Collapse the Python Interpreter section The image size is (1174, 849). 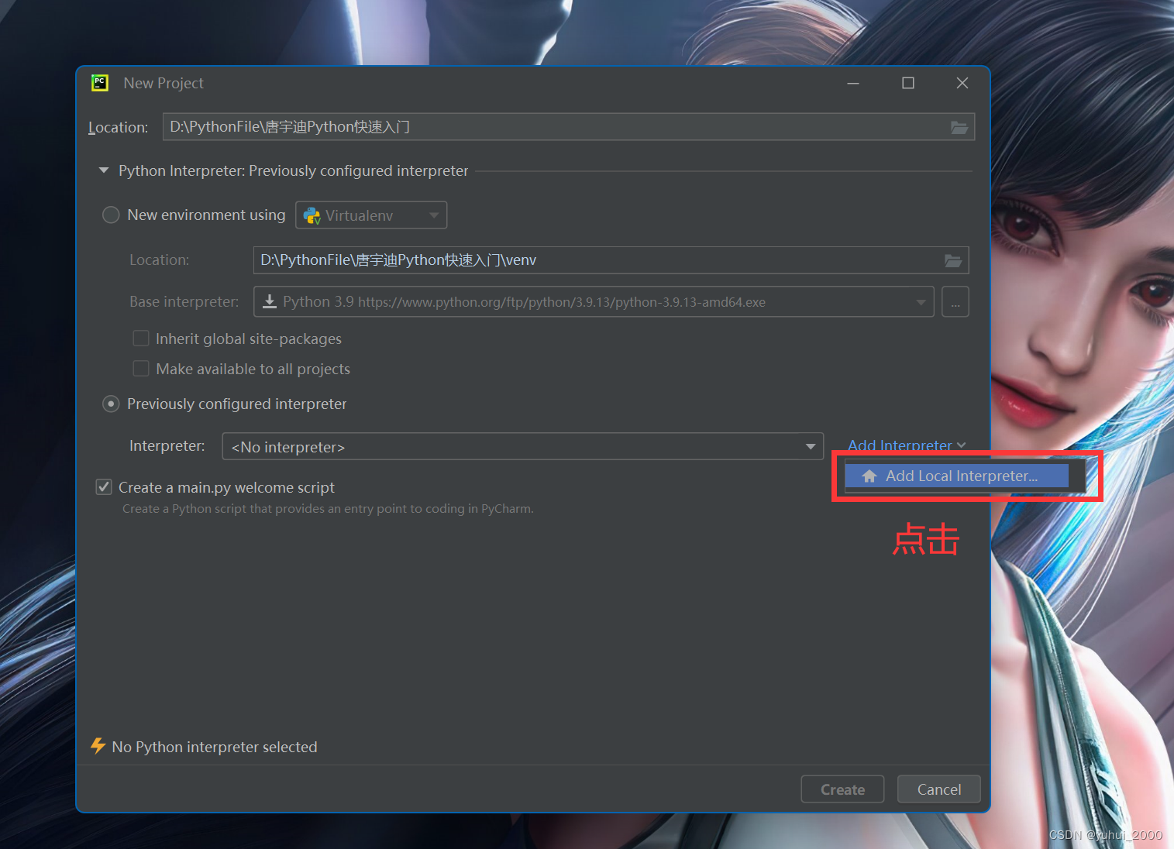tap(104, 170)
